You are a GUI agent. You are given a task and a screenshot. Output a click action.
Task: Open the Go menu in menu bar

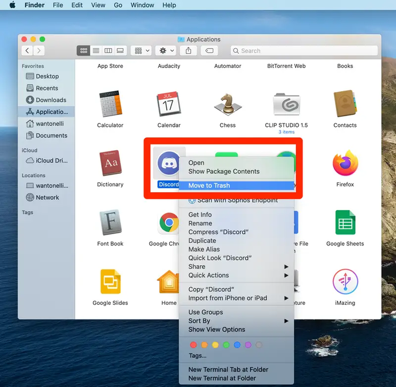118,5
